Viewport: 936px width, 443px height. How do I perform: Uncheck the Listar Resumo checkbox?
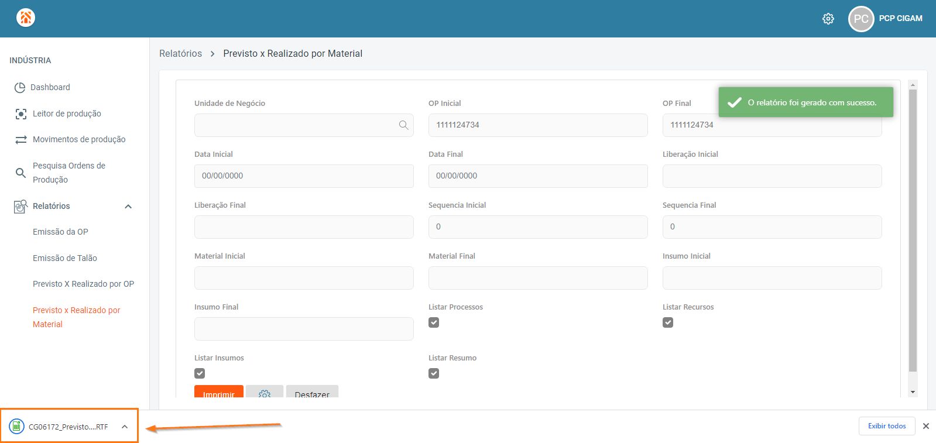(434, 373)
